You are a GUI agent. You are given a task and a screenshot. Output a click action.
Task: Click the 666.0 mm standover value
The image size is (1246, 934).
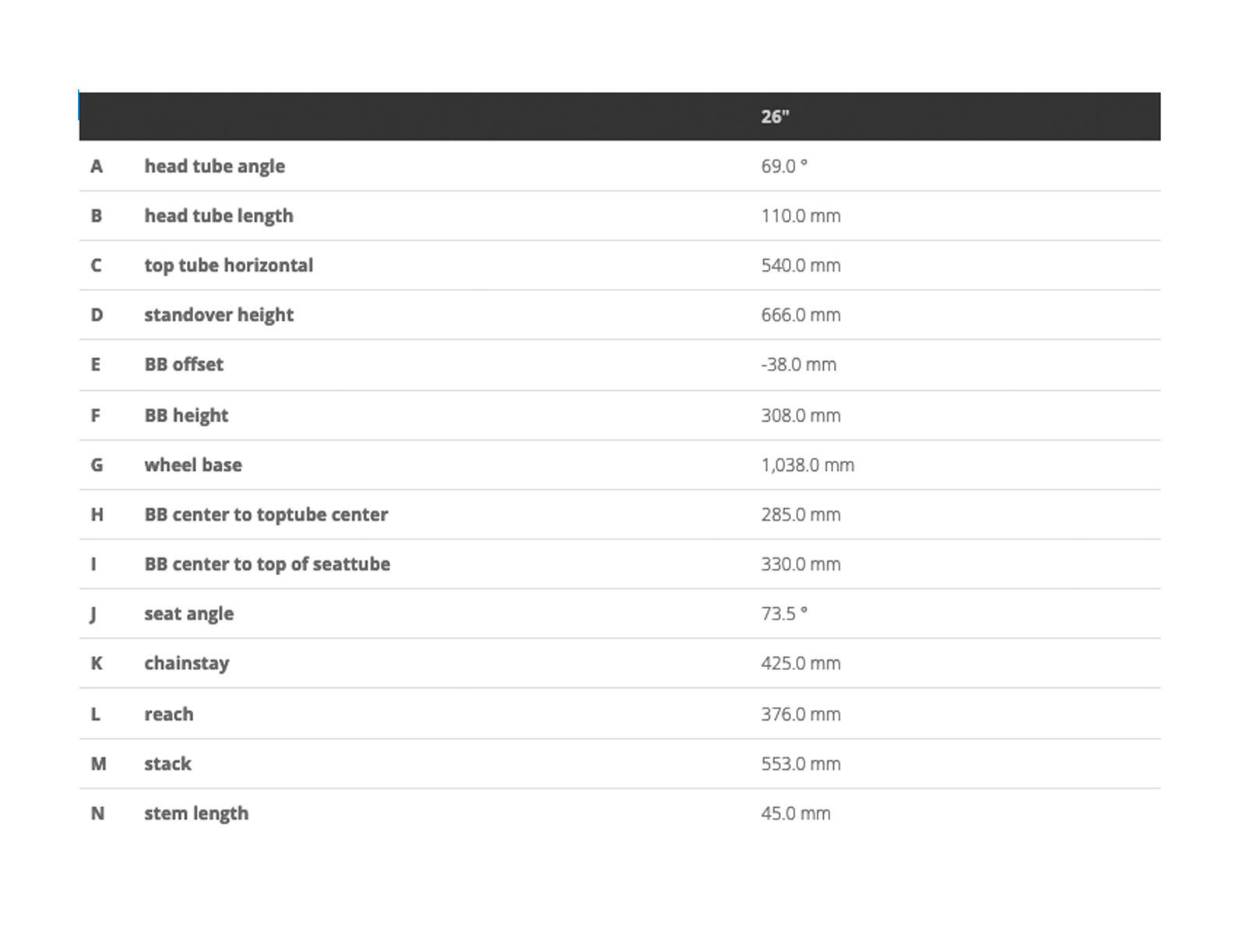pos(801,315)
